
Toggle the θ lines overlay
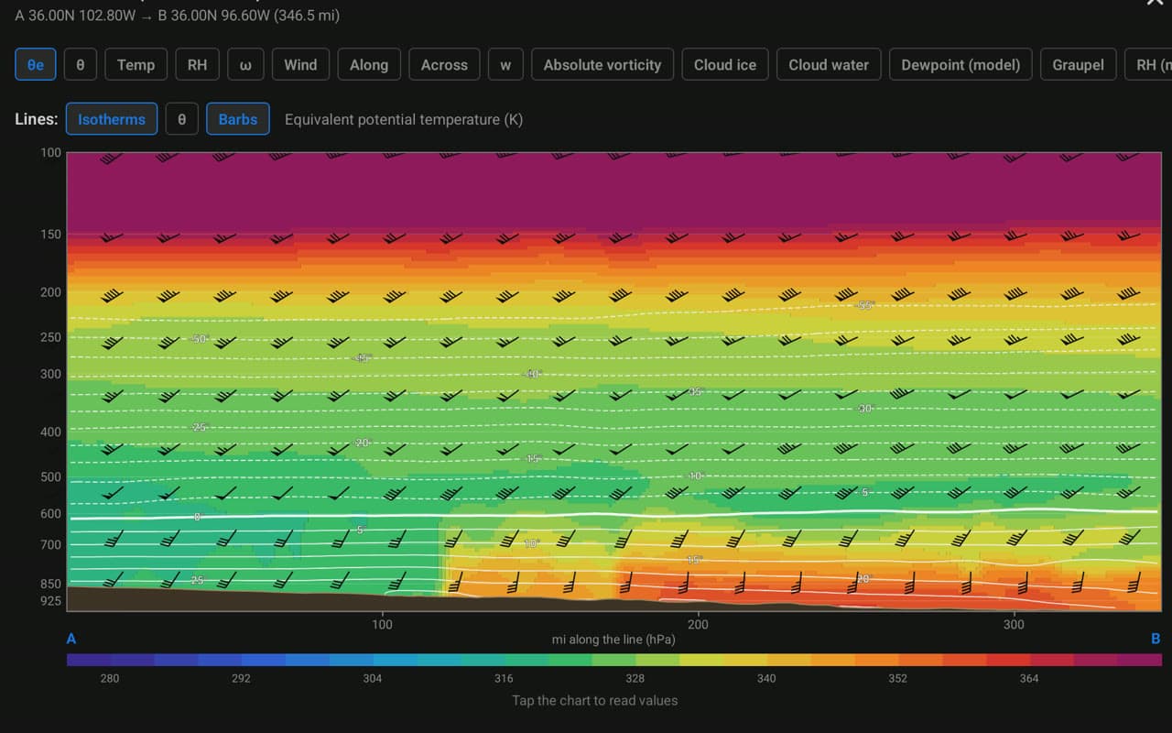tap(181, 119)
